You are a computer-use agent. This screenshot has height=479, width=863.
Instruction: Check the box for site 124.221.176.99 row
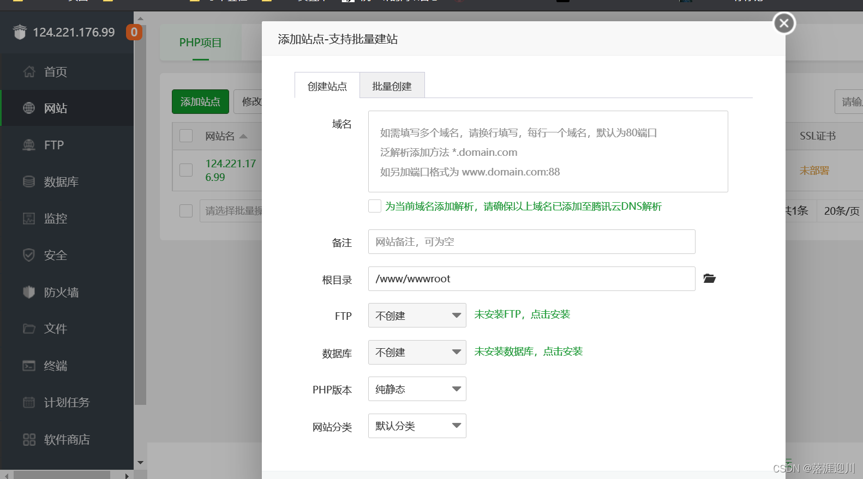tap(186, 170)
